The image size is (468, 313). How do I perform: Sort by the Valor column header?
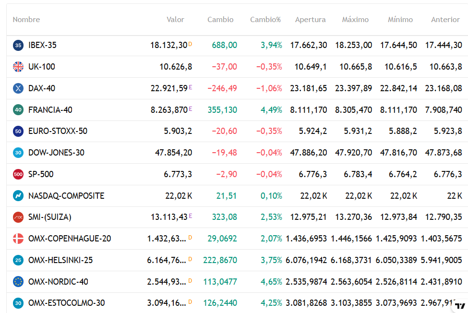175,20
